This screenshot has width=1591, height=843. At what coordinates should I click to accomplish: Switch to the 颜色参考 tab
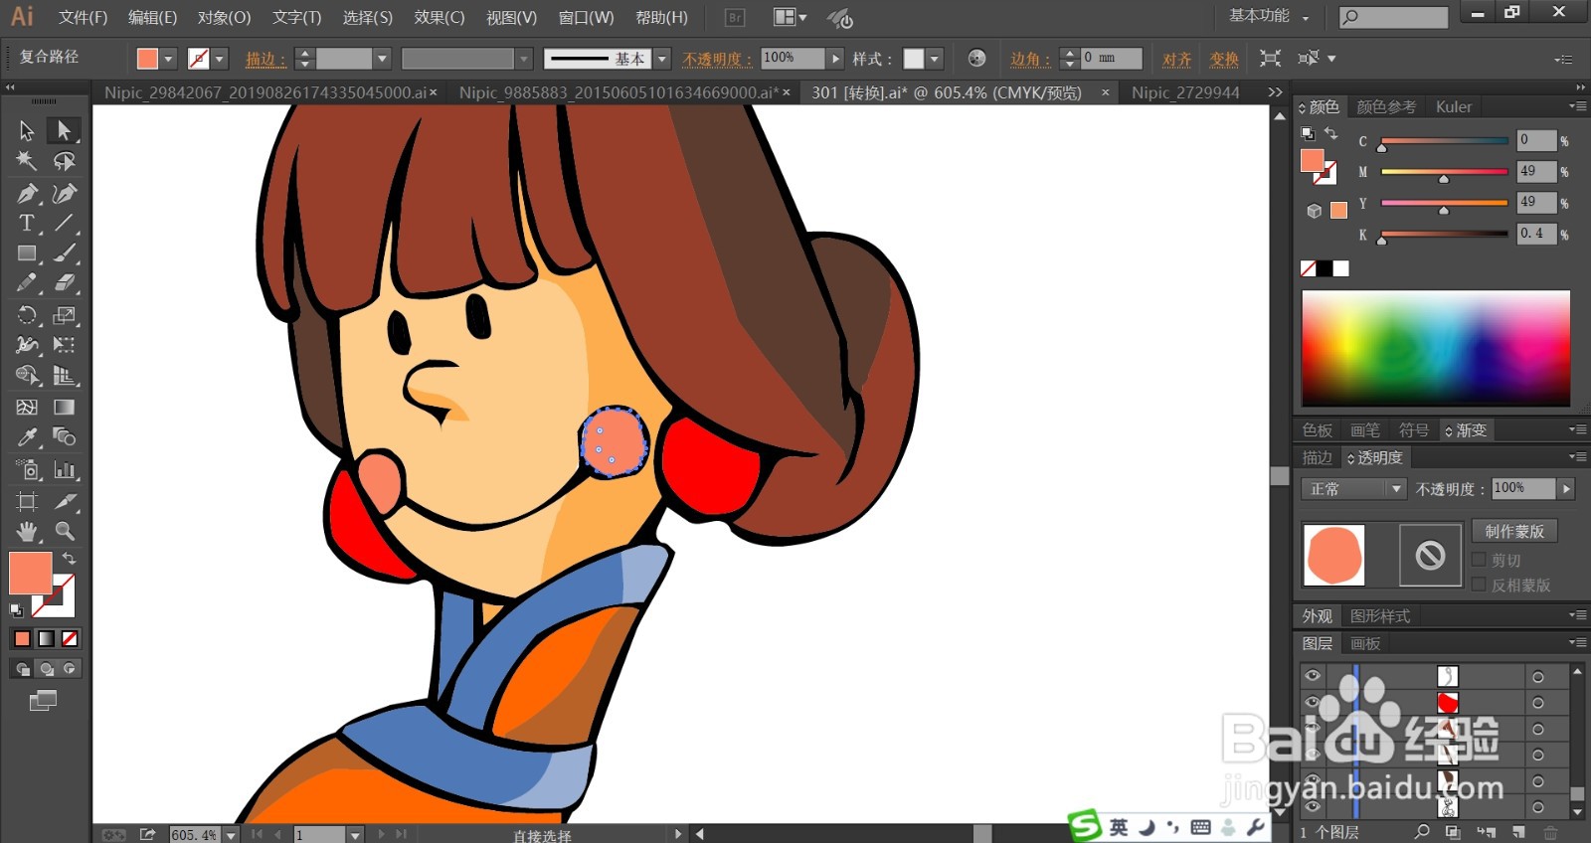[x=1386, y=106]
